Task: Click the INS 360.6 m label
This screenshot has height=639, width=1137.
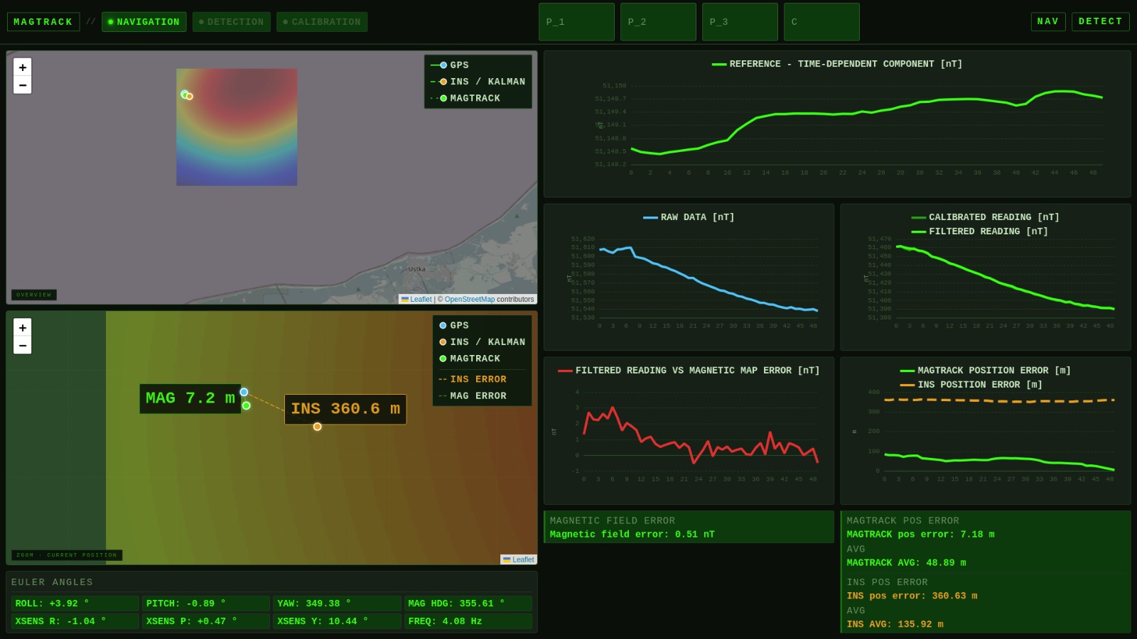Action: pyautogui.click(x=345, y=409)
